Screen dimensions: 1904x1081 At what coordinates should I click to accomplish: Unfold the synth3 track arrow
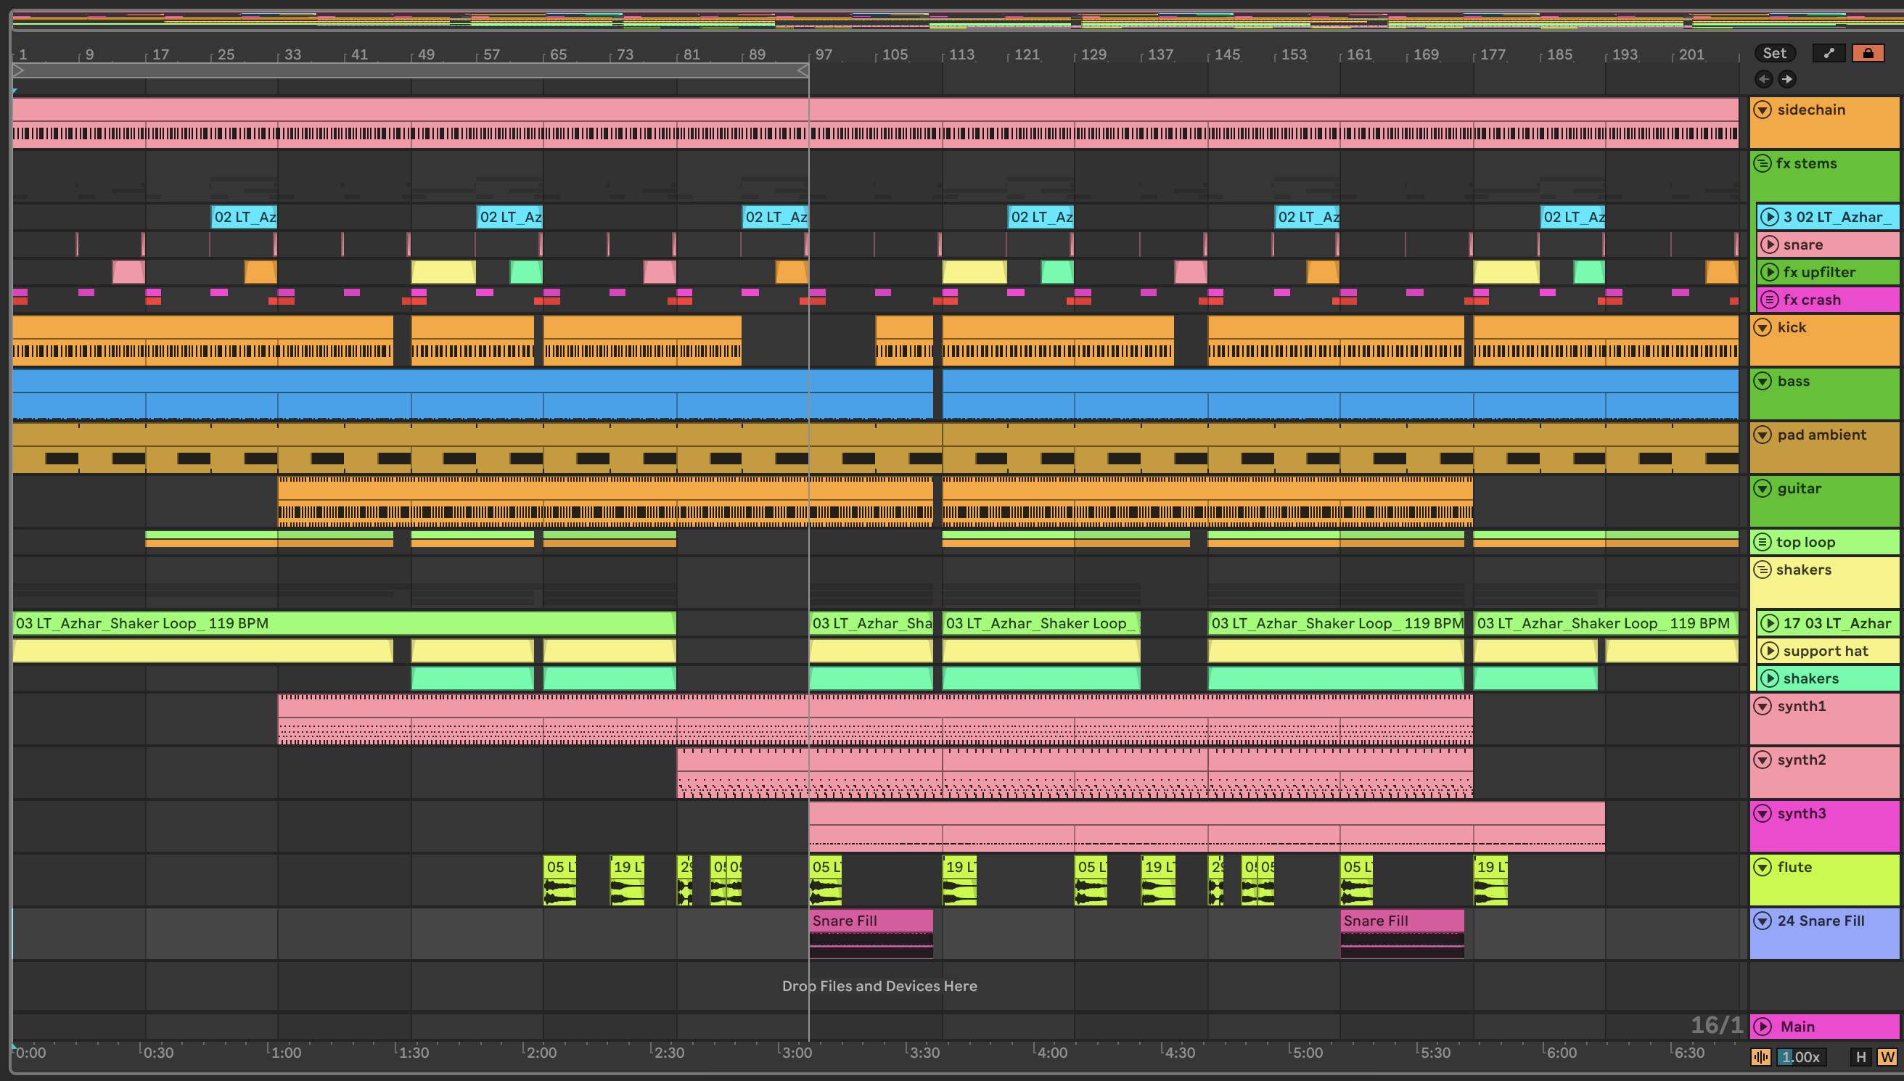pyautogui.click(x=1763, y=813)
